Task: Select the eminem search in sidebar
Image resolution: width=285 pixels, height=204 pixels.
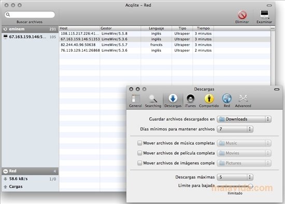Action: coord(30,29)
